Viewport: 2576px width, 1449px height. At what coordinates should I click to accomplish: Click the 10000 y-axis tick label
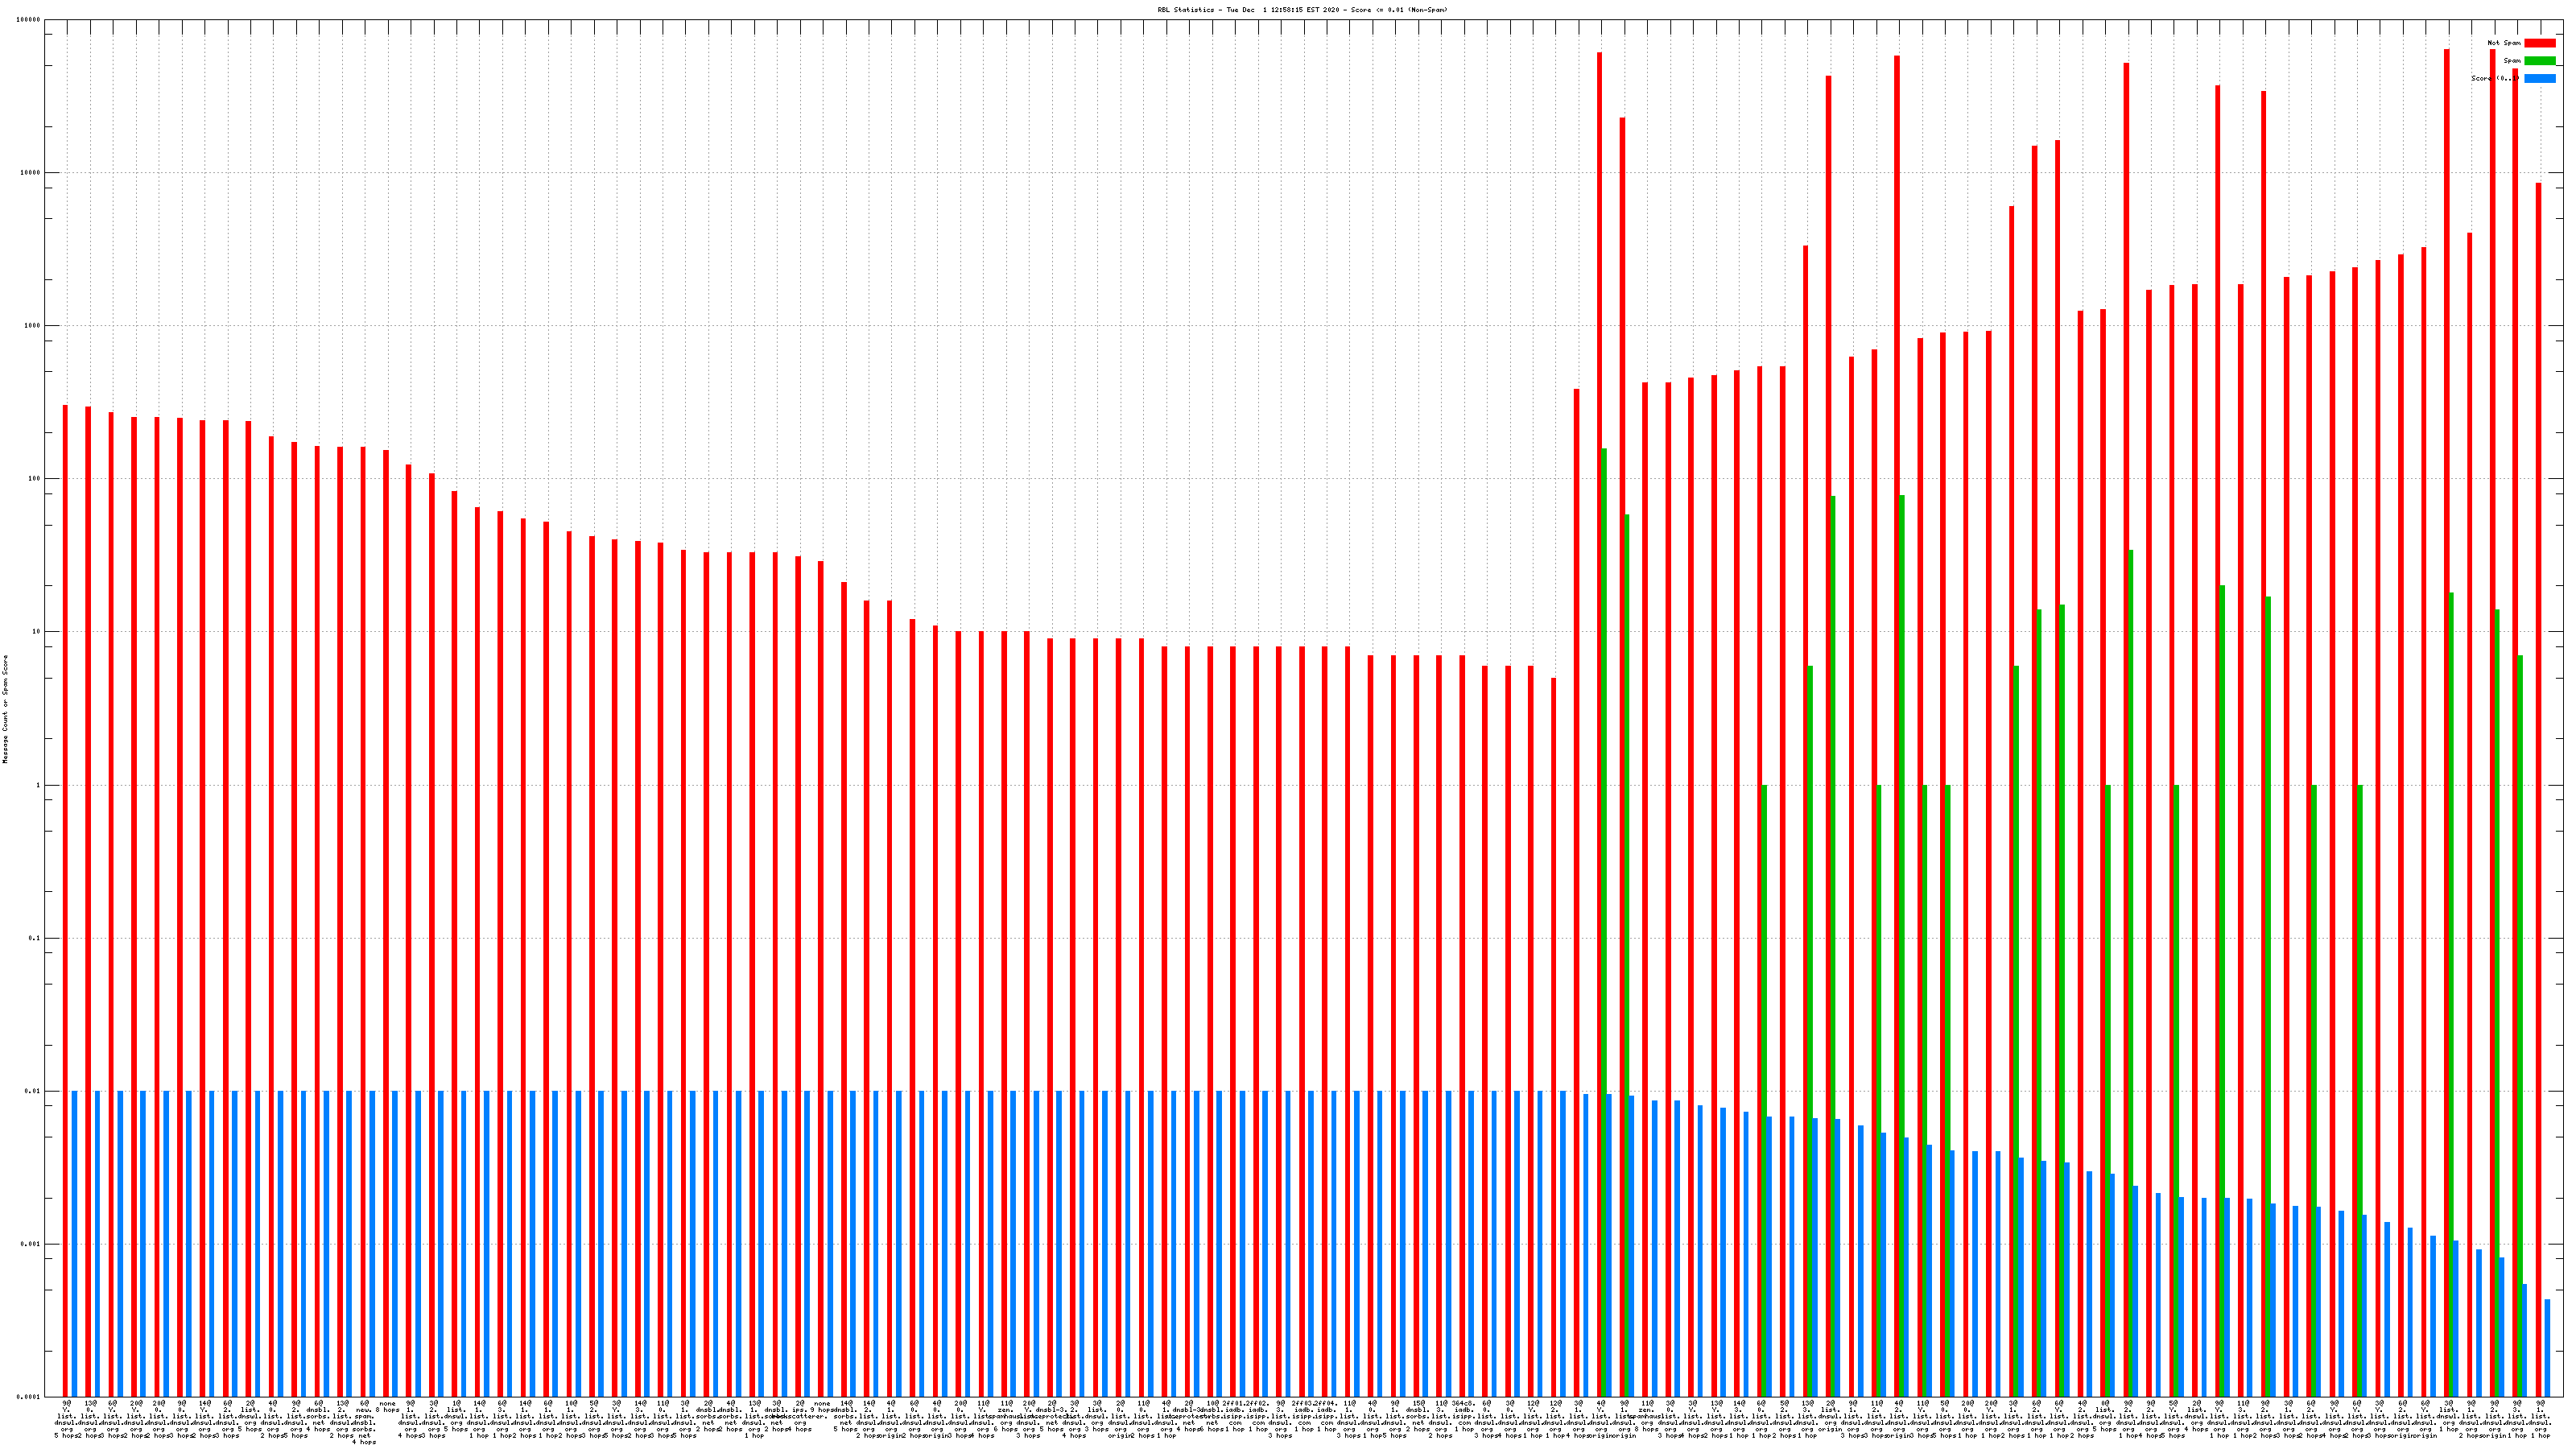point(31,173)
